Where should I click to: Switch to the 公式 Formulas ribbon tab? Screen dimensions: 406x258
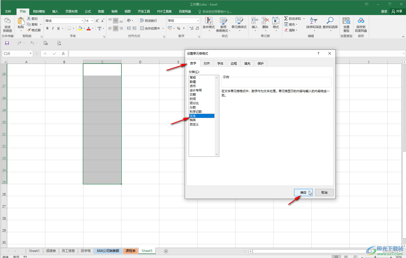88,12
